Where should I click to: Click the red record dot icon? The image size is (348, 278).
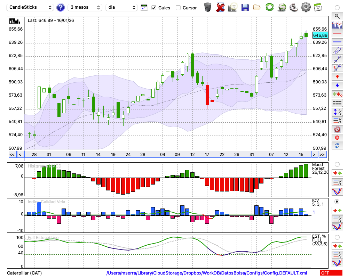337,138
